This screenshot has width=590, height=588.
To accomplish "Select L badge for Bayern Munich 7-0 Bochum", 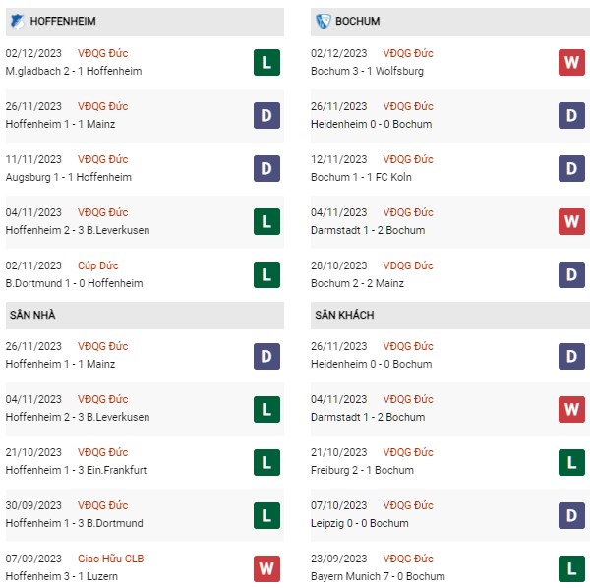I will pos(571,568).
